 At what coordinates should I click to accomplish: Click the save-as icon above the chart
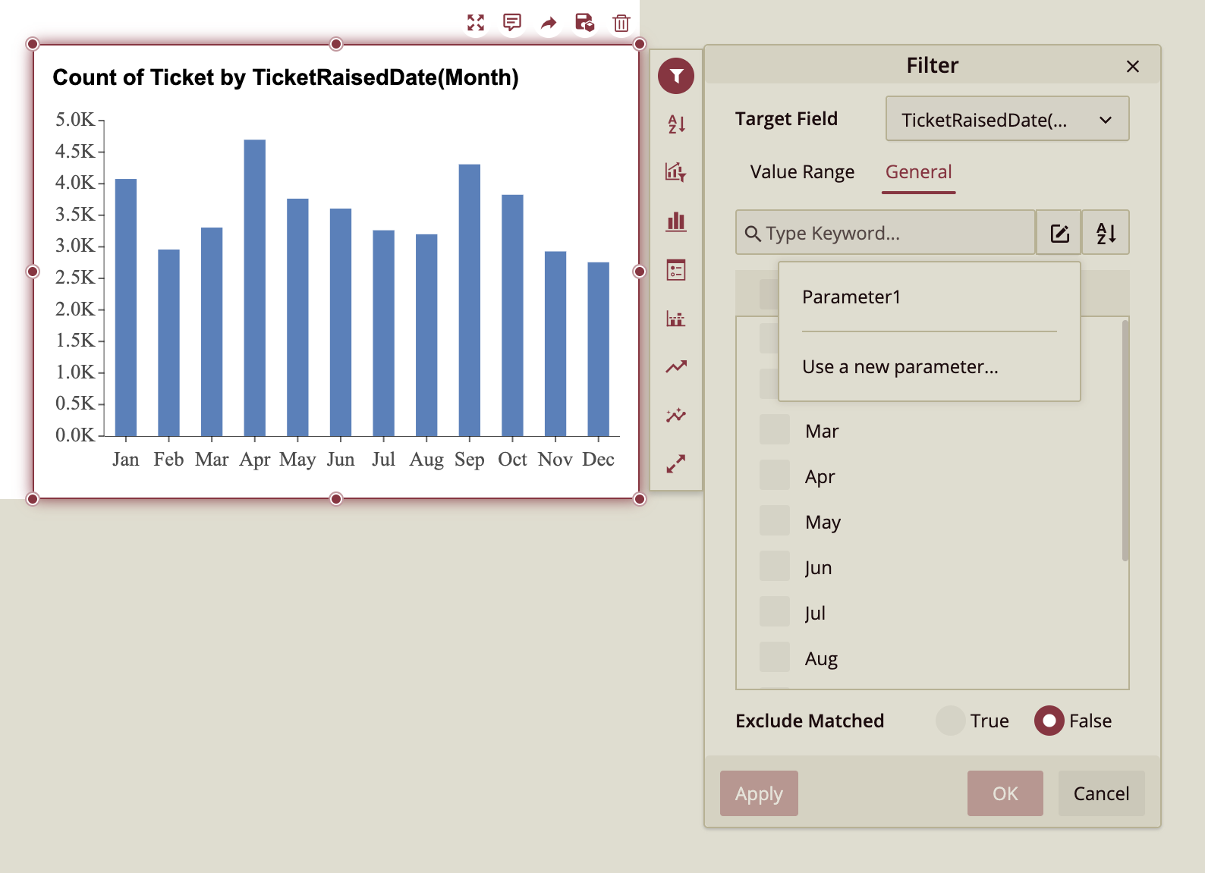coord(585,23)
